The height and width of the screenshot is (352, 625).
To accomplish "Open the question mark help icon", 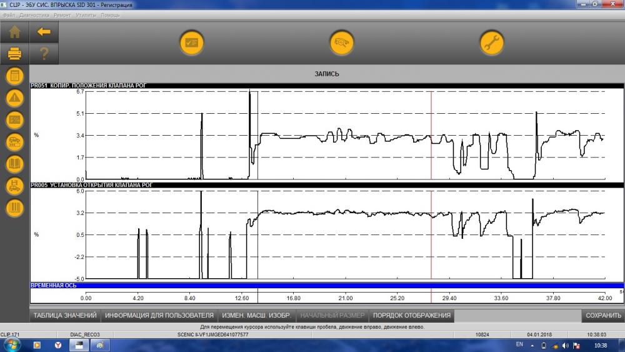I will [44, 53].
